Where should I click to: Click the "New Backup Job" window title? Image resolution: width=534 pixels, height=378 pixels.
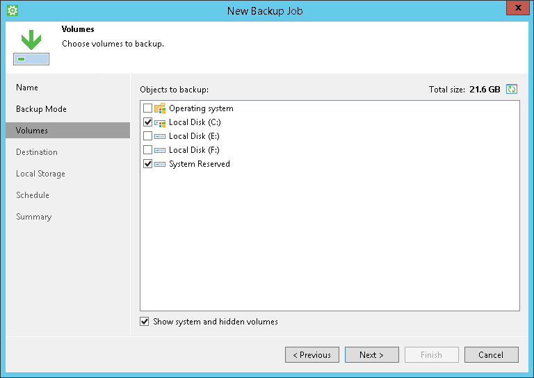click(x=265, y=11)
